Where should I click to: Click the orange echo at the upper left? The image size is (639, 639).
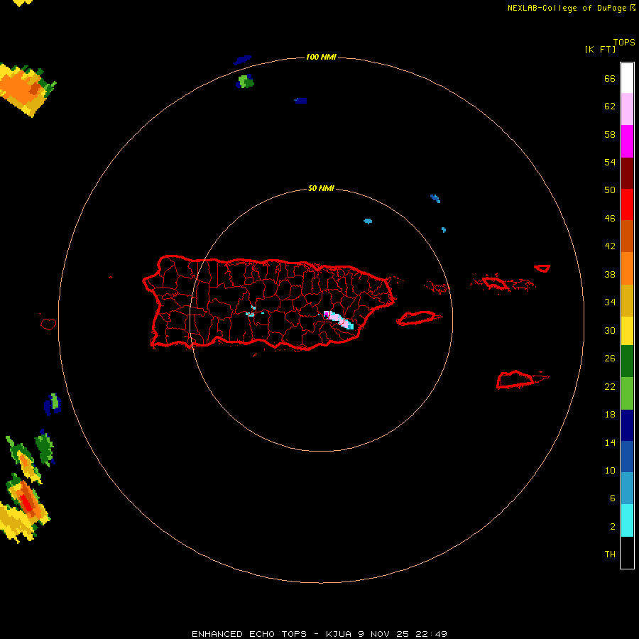point(24,89)
